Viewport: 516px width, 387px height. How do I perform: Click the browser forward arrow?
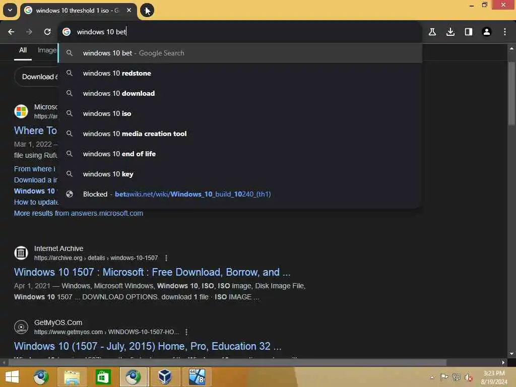point(29,32)
